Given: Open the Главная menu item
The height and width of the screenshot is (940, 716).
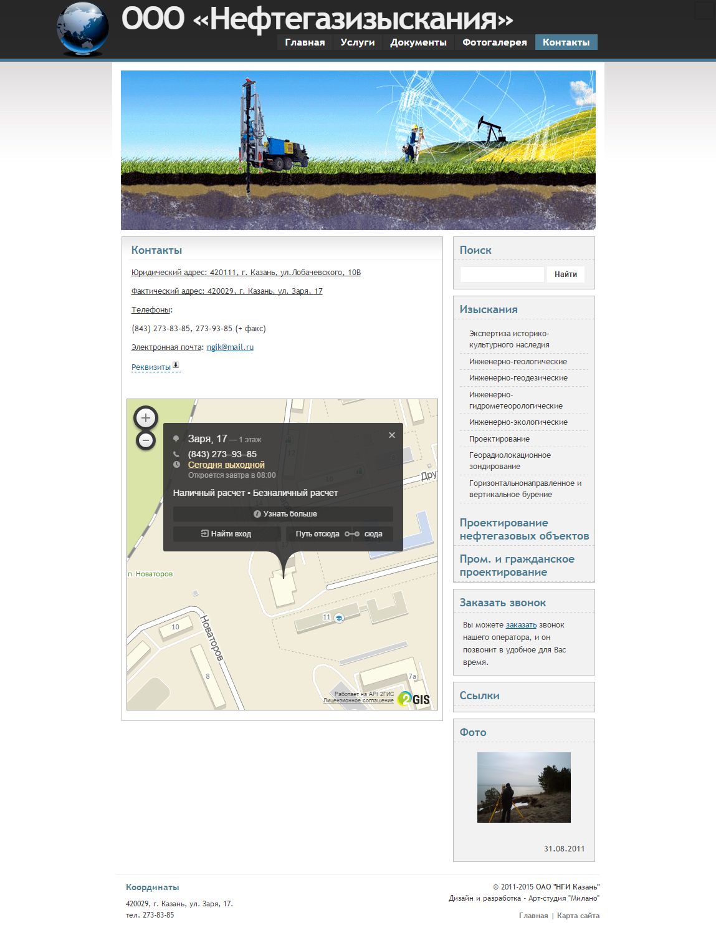Looking at the screenshot, I should 305,42.
